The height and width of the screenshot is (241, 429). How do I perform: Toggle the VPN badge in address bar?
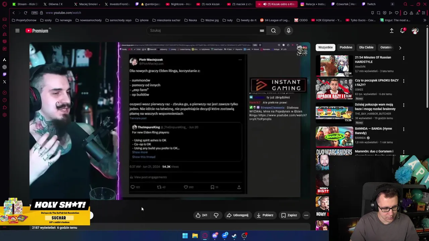(x=35, y=13)
